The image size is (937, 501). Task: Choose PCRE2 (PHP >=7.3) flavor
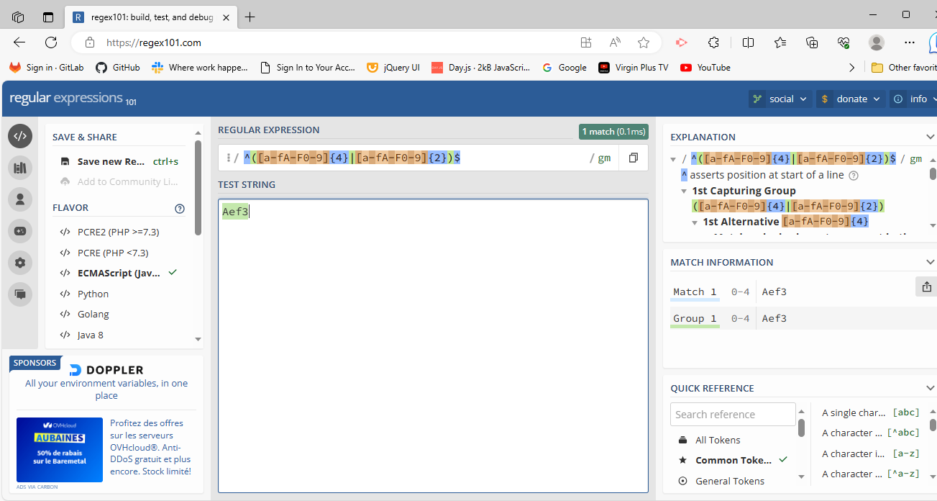coord(118,233)
